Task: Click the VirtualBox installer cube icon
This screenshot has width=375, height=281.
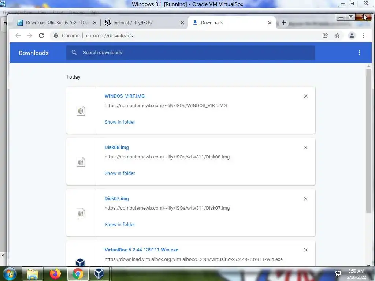Action: point(80,262)
